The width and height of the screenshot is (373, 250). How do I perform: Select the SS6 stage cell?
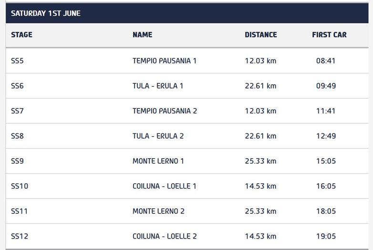pos(17,86)
